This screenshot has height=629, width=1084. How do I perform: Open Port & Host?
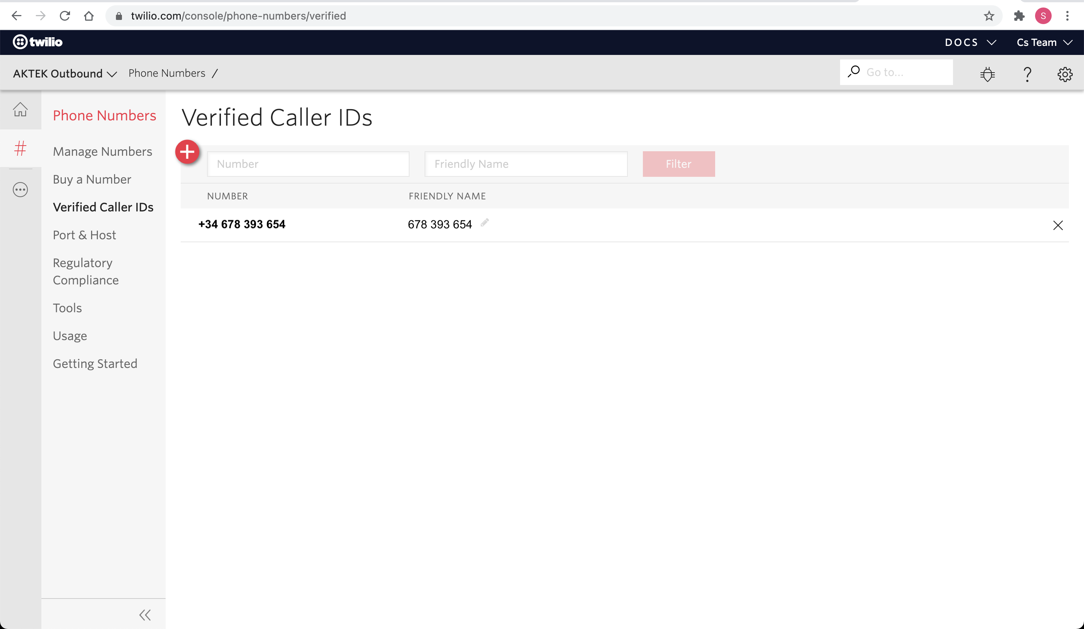click(84, 235)
